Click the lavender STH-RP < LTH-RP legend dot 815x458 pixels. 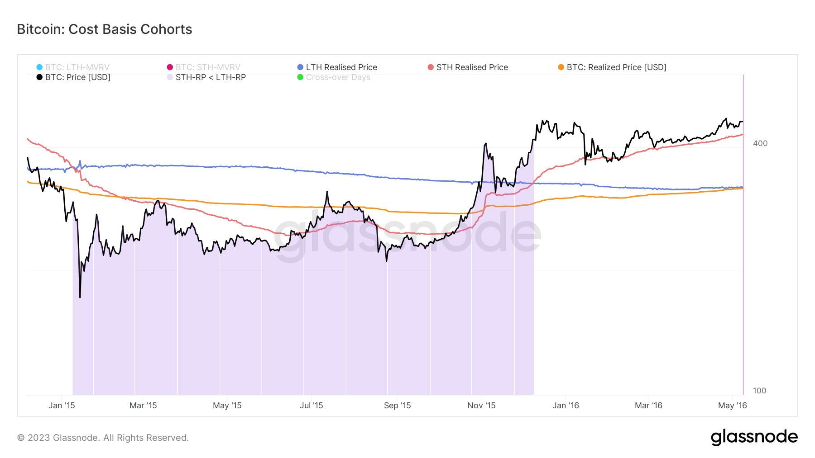pyautogui.click(x=170, y=77)
